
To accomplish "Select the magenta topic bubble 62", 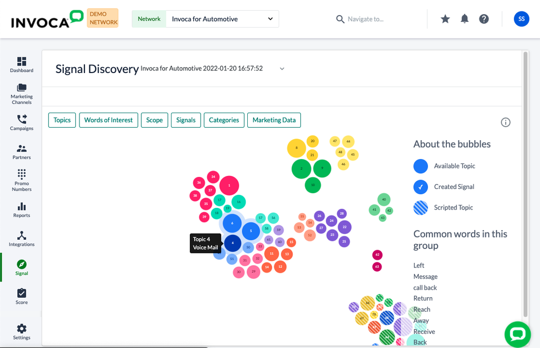I will pyautogui.click(x=378, y=255).
